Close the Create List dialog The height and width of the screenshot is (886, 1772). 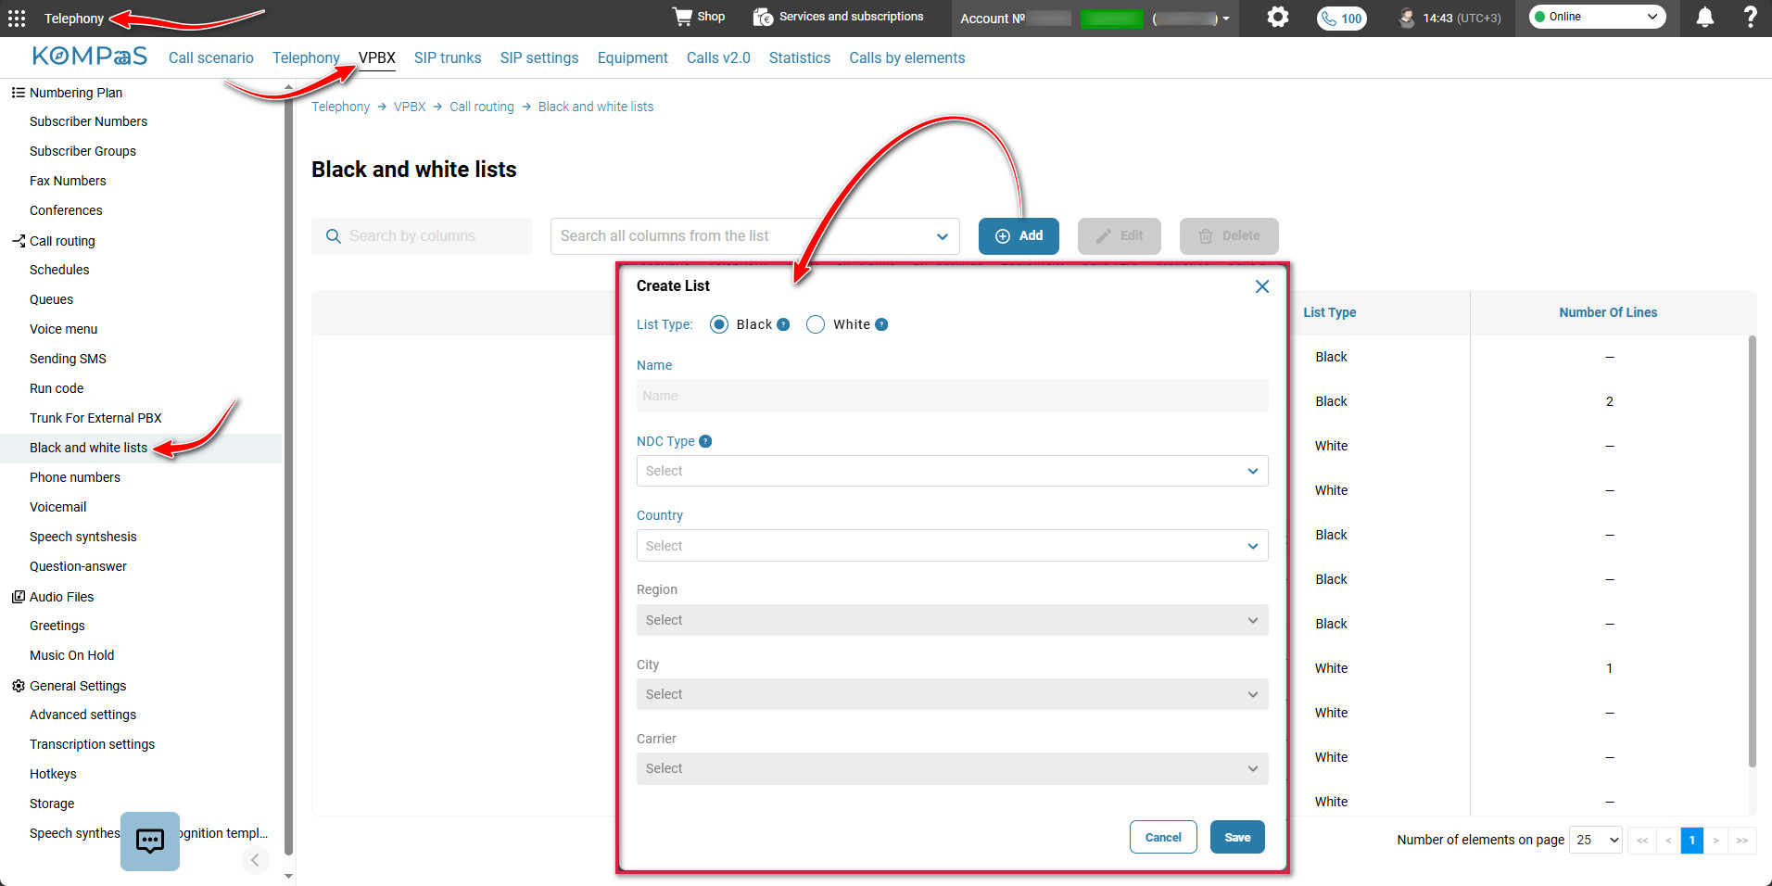click(x=1261, y=286)
